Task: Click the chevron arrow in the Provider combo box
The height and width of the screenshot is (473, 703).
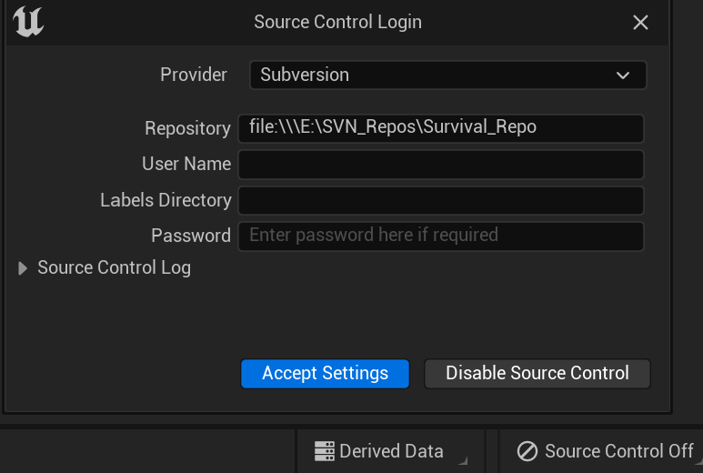Action: tap(623, 75)
